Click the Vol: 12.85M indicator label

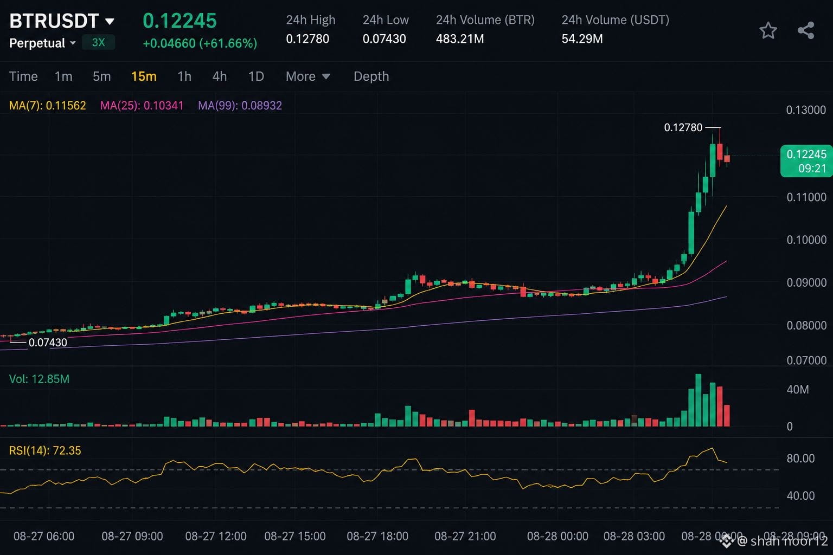pyautogui.click(x=39, y=379)
